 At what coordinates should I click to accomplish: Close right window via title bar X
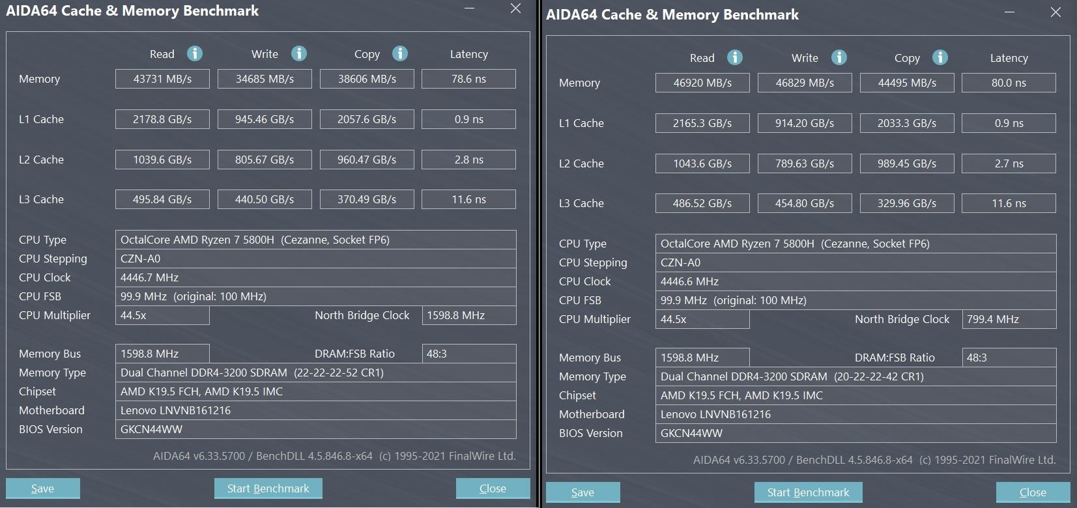click(x=1056, y=12)
